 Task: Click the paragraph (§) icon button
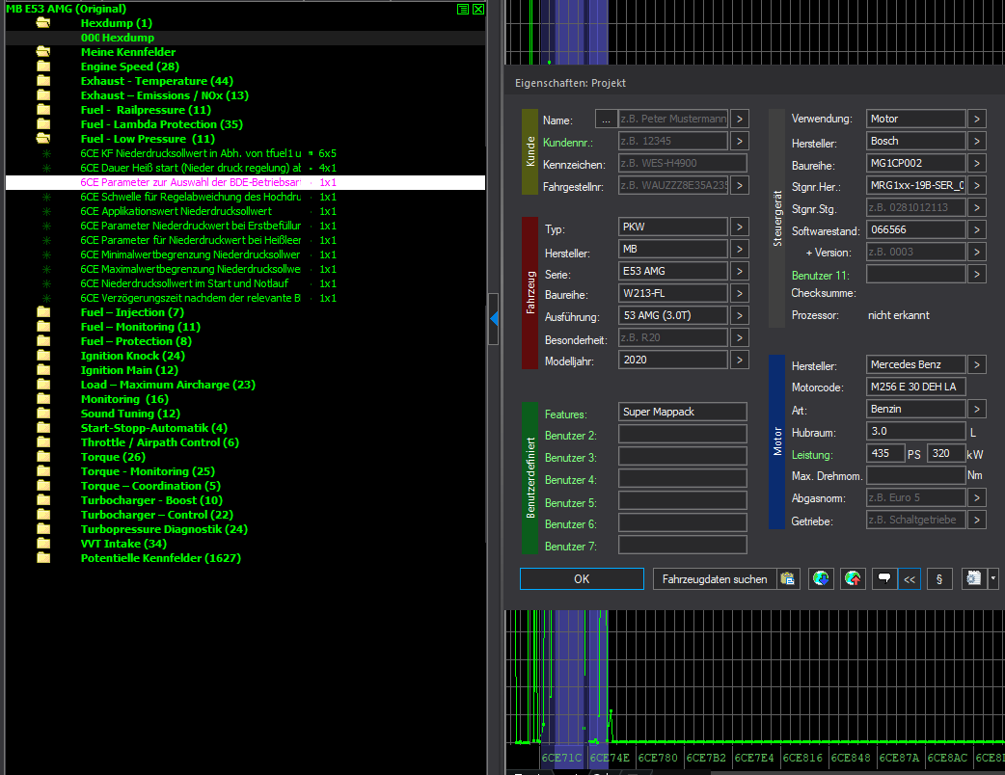[x=938, y=578]
